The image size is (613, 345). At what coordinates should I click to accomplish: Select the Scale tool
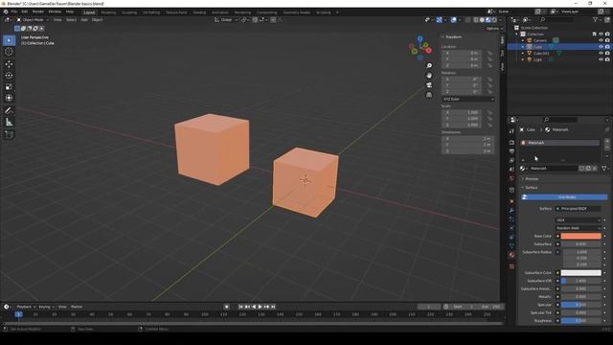click(9, 87)
